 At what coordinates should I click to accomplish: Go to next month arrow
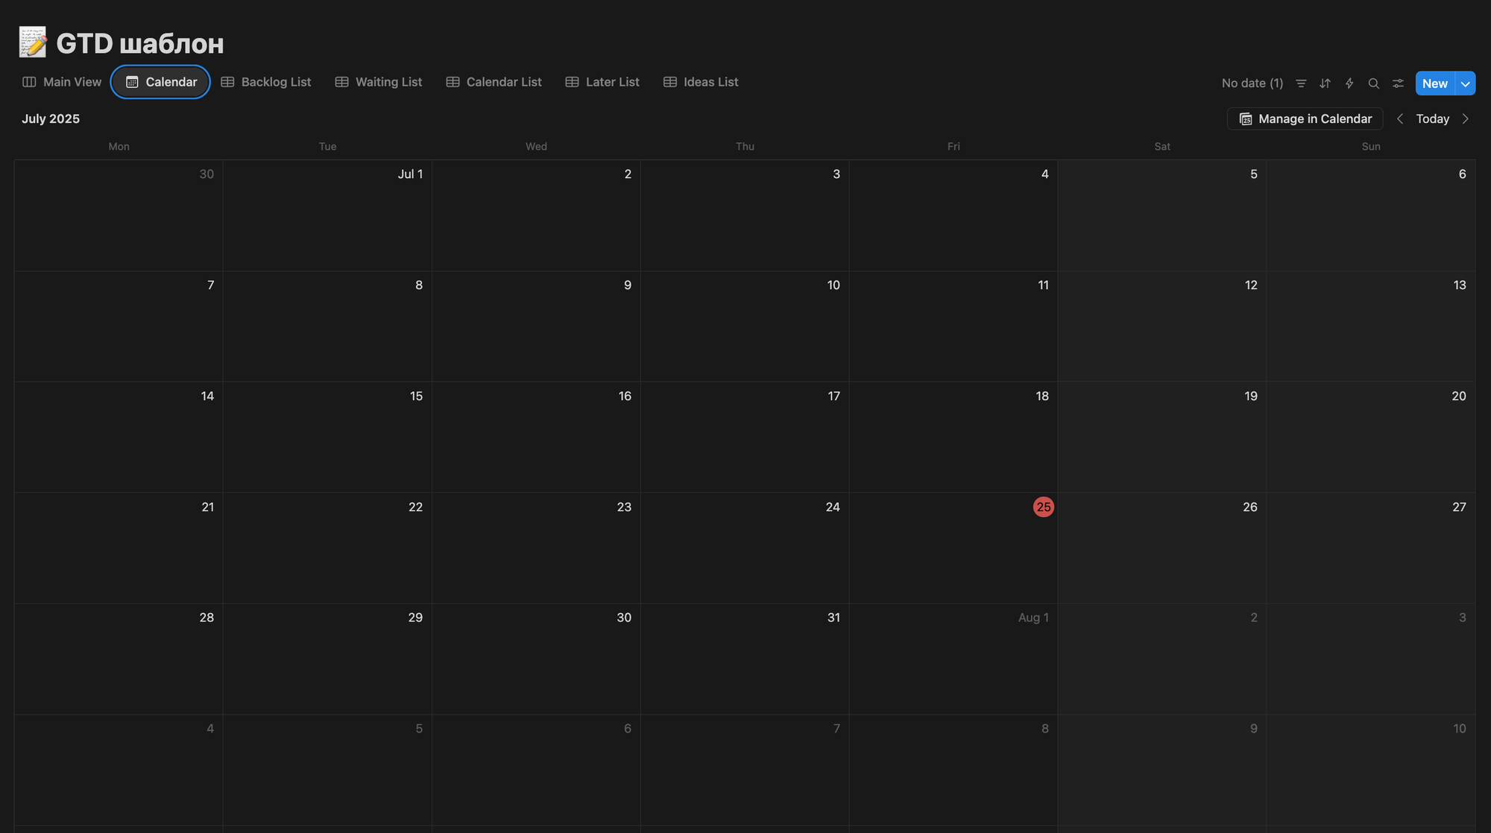(1466, 119)
